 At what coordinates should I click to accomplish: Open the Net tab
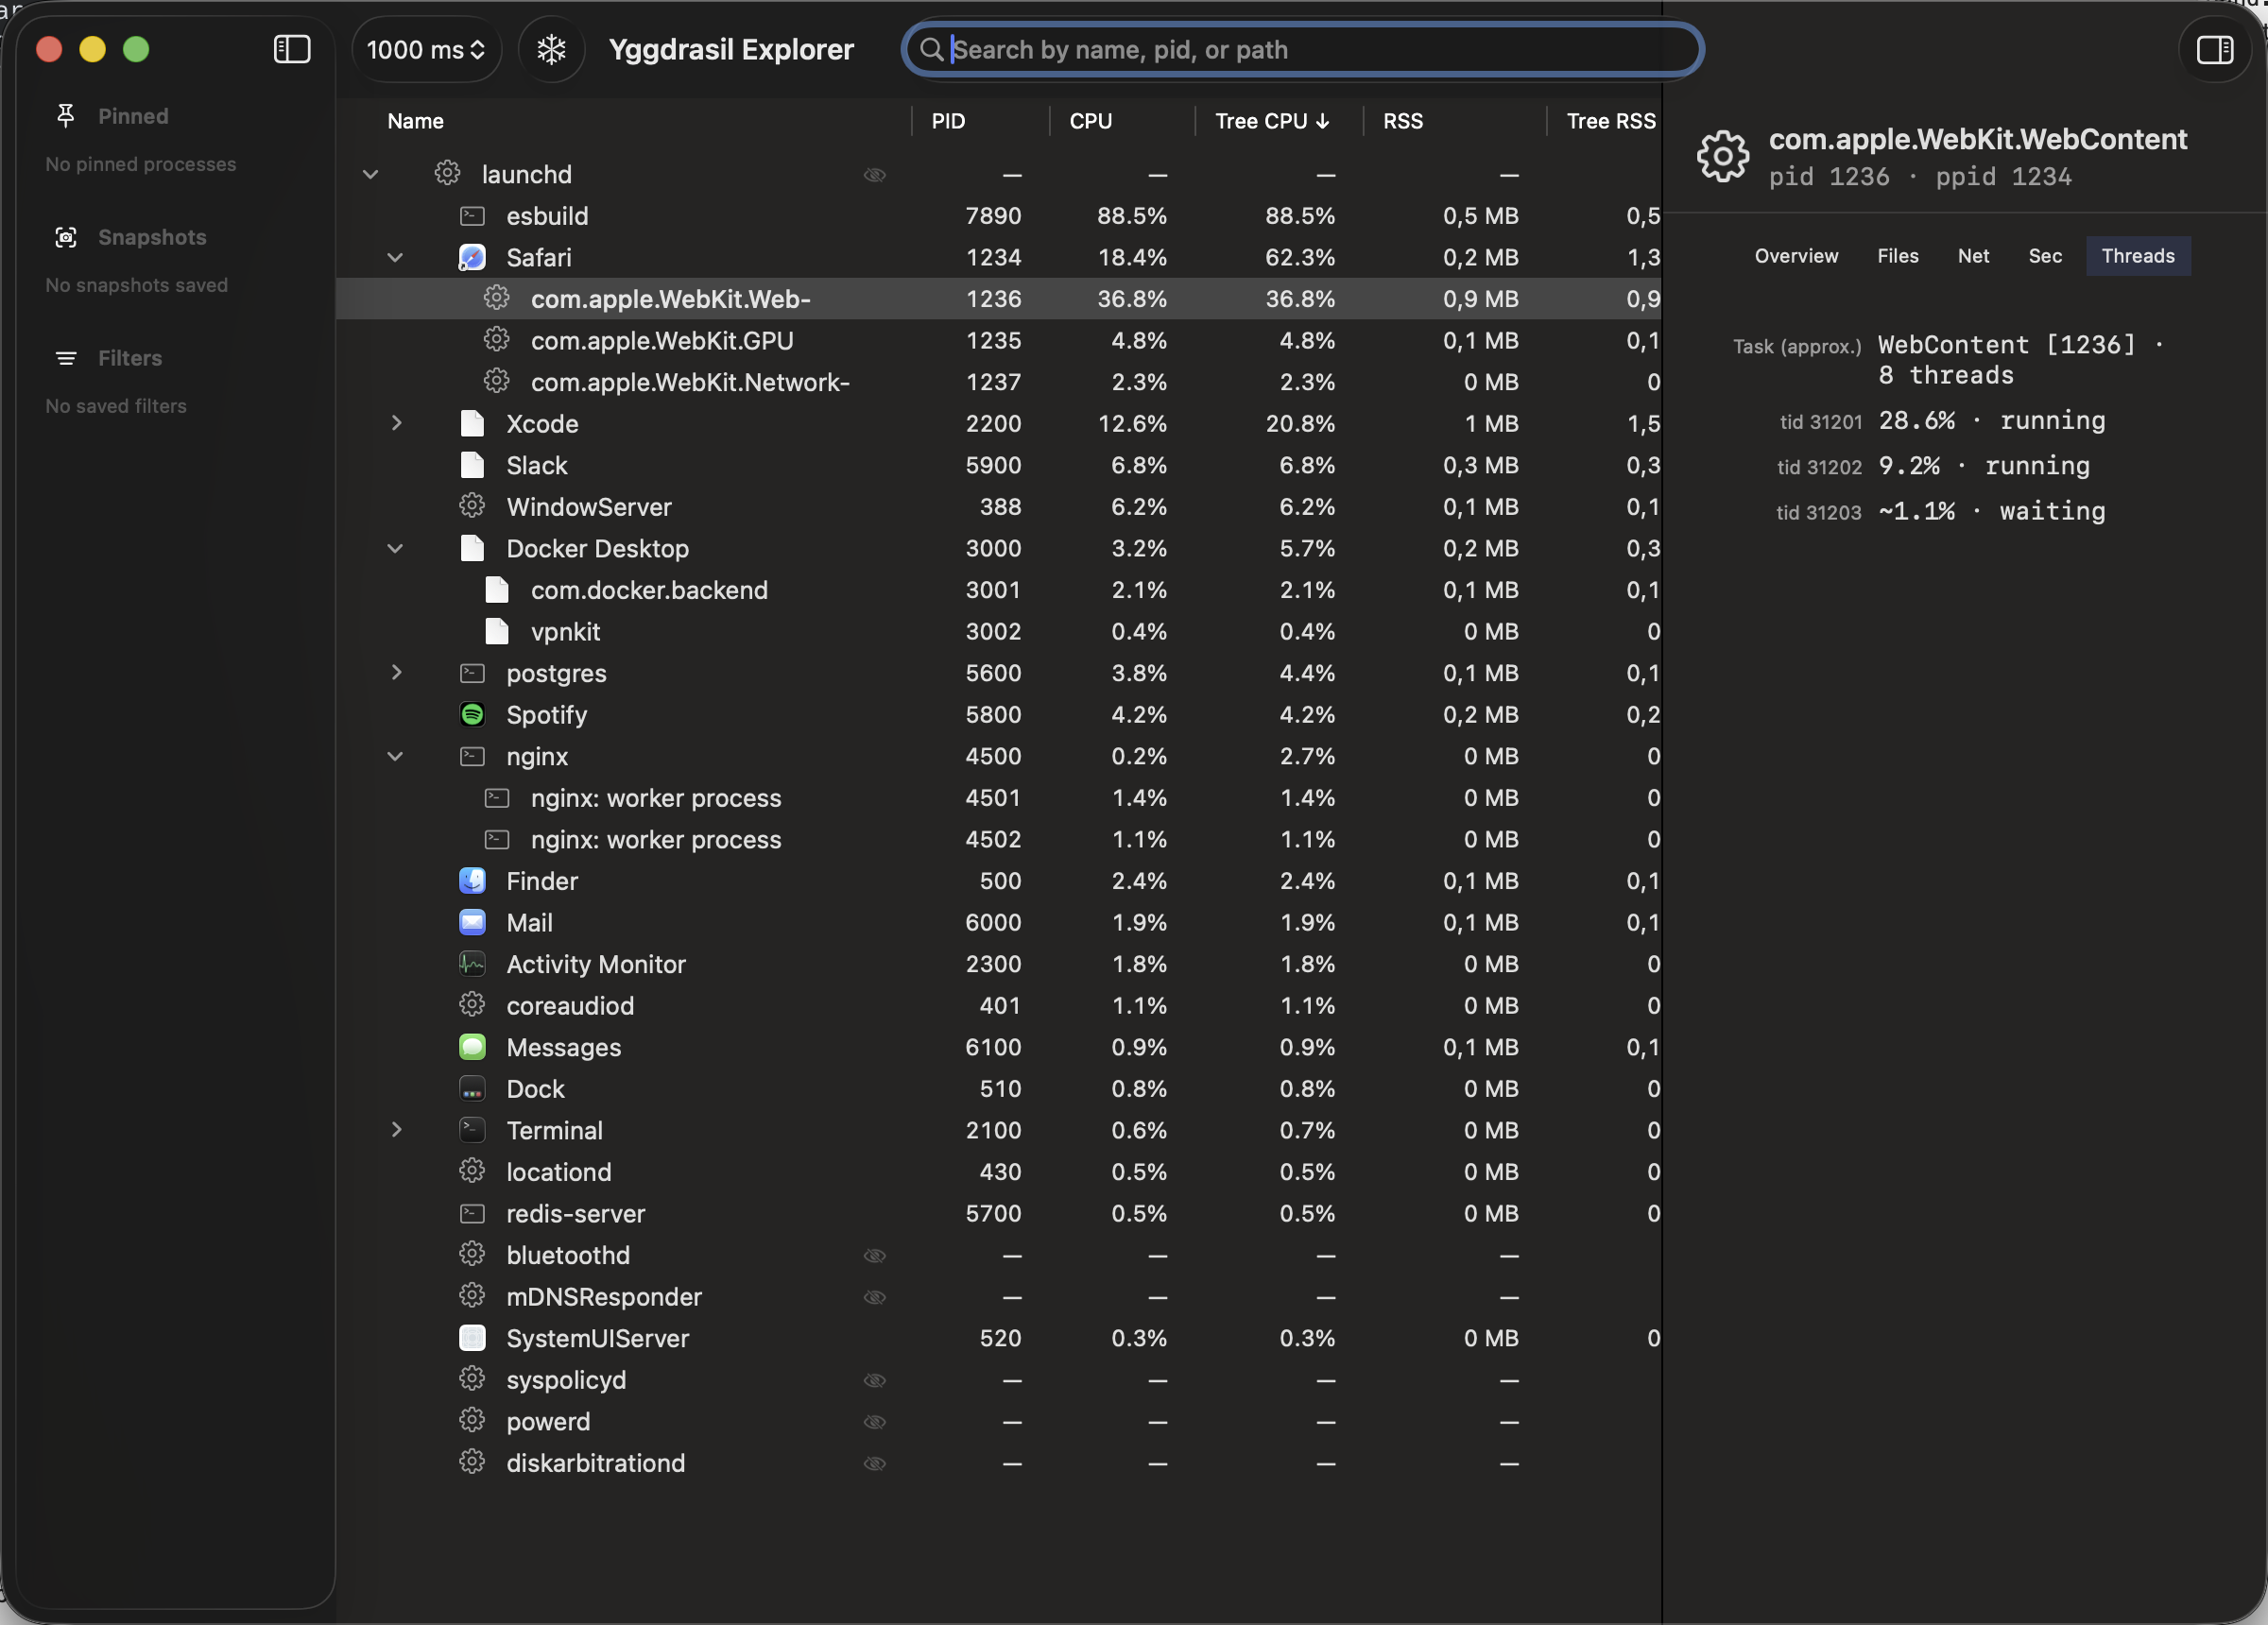tap(1973, 256)
